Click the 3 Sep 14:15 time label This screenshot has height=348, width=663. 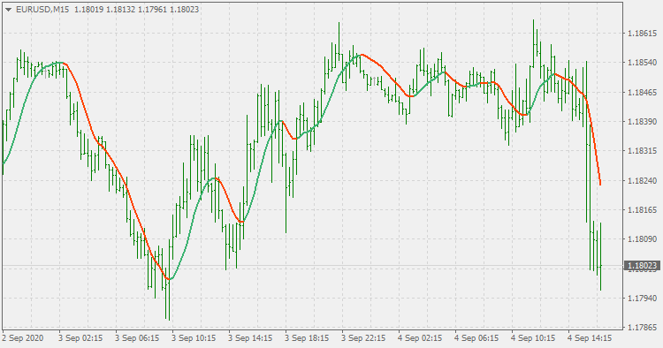pos(250,338)
